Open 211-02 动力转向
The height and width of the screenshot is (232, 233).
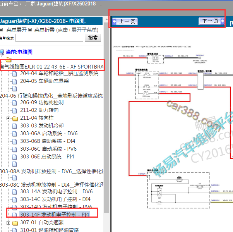39,110
